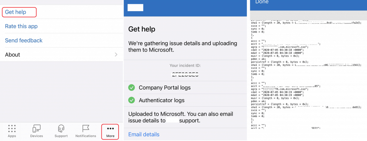
Task: Switch to the Apps tab
Action: (12, 131)
